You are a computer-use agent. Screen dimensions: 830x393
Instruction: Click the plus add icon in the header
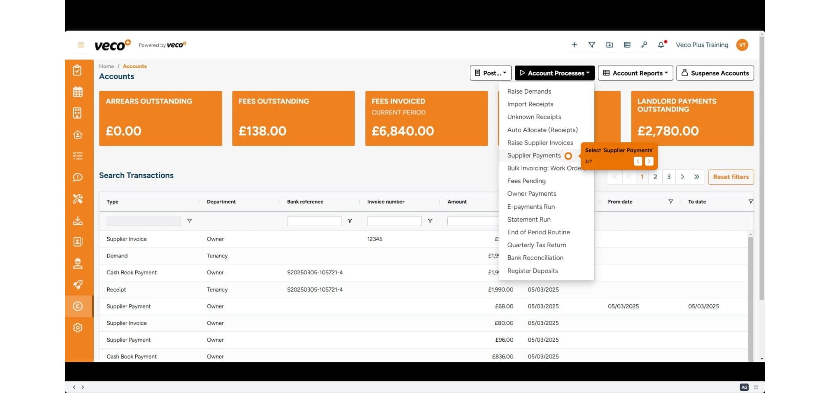575,45
